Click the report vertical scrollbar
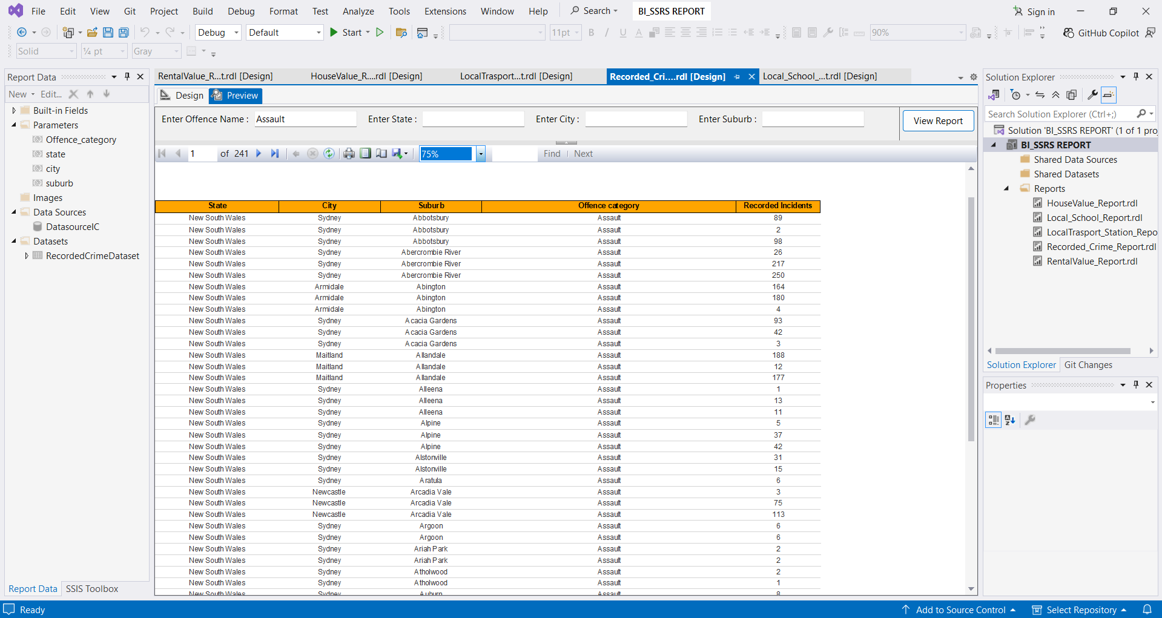 [971, 318]
